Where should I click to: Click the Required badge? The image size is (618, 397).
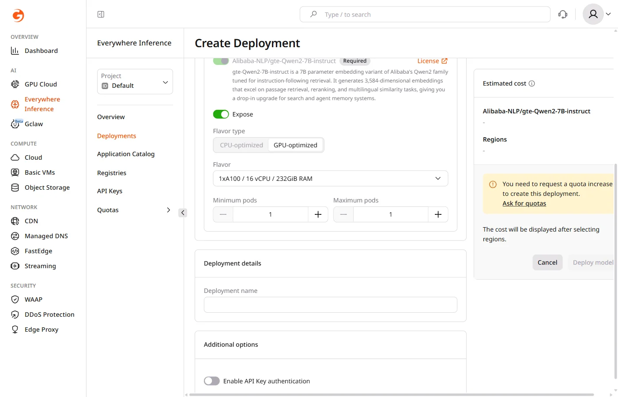[x=355, y=61]
